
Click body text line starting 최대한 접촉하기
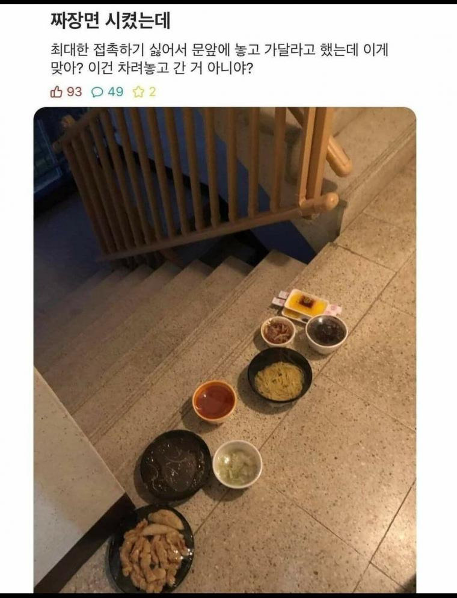[219, 51]
